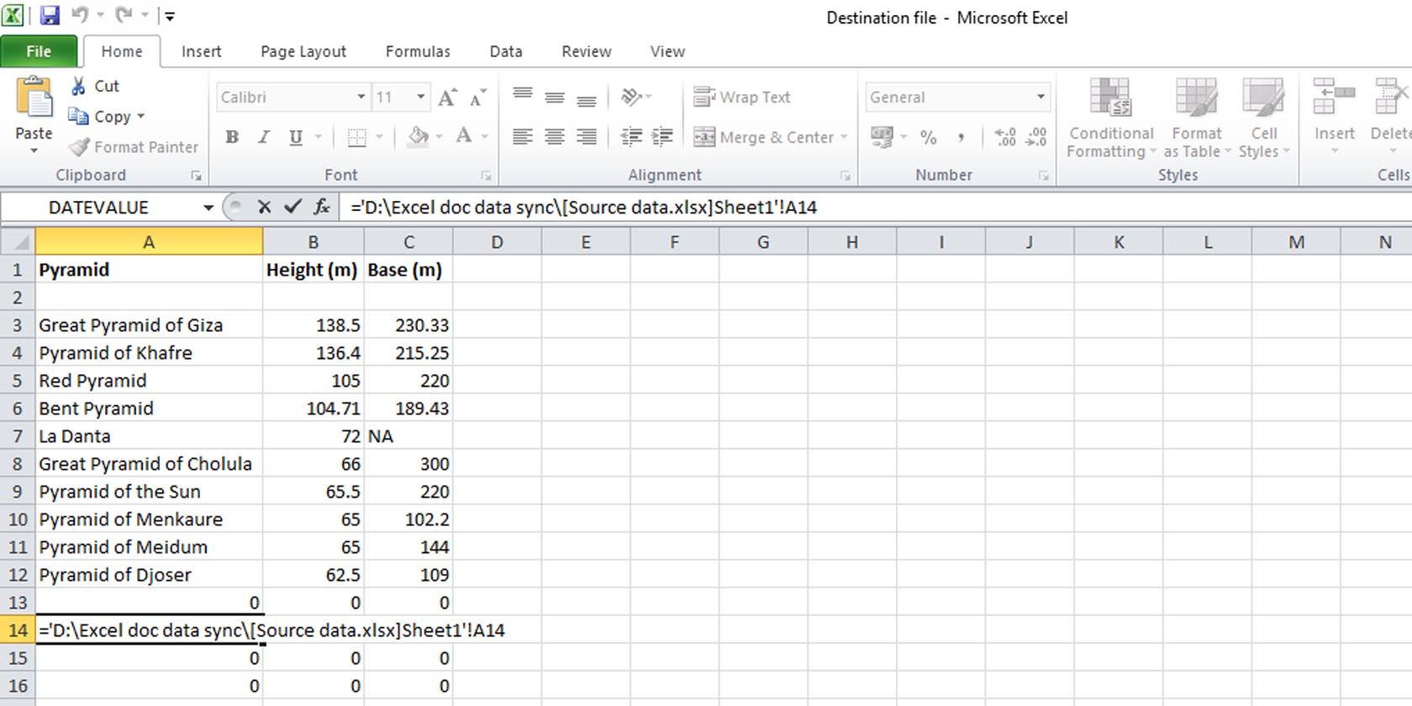
Task: Open Alignment group dialog launcher
Action: pyautogui.click(x=845, y=176)
